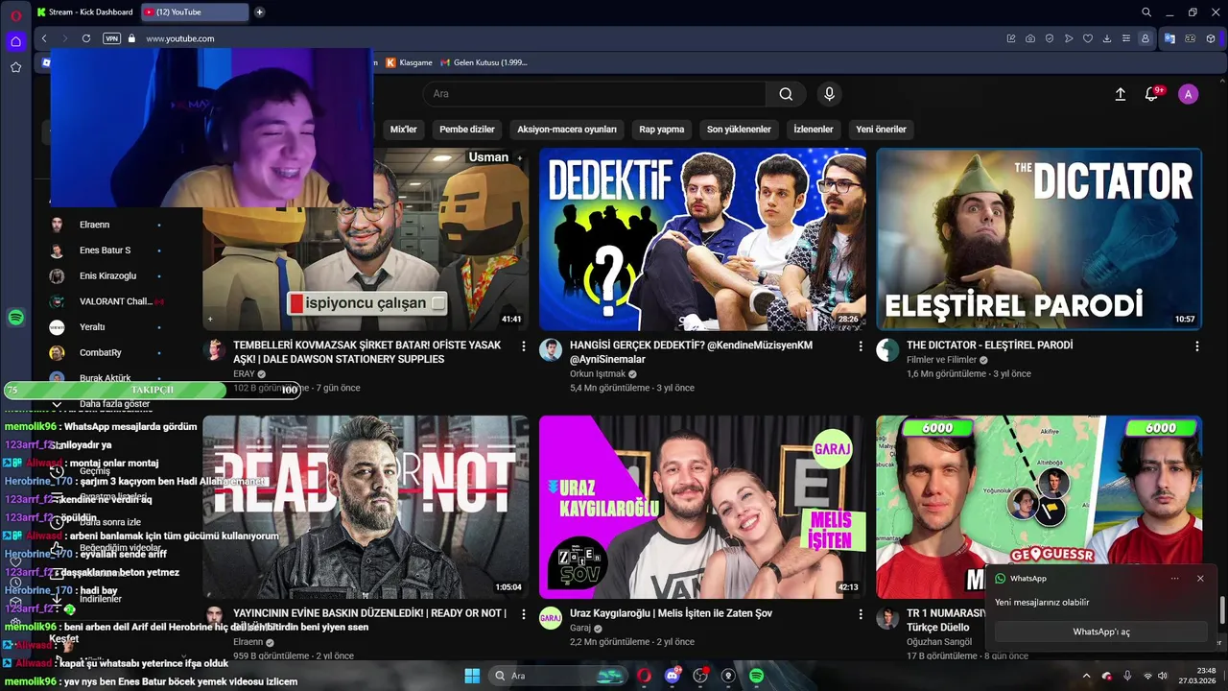Click the Windows Start button
Screen dimensions: 1228x691
point(472,676)
